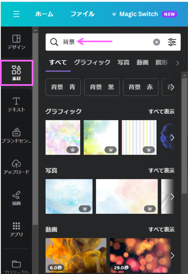The height and width of the screenshot is (274, 188).
Task: Open the ブランドセンター (Brand) panel
Action: point(16,136)
